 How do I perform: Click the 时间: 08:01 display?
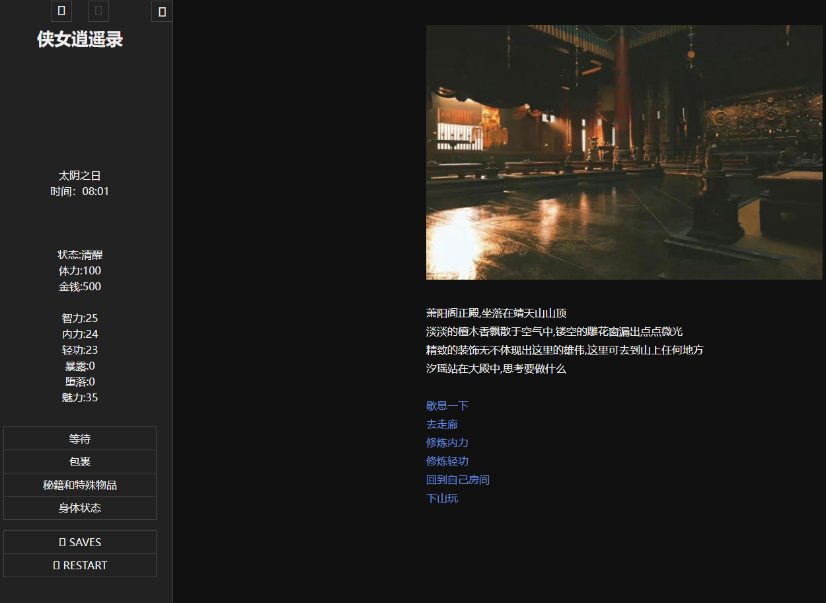point(80,191)
